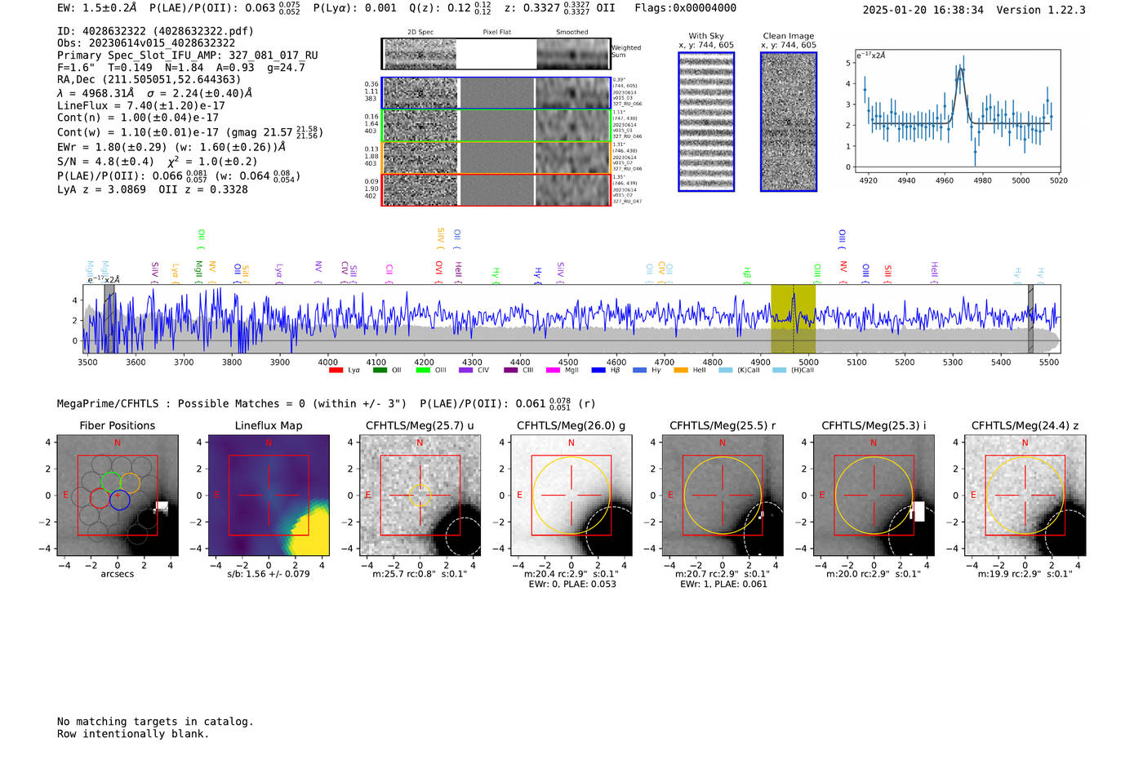1143x778 pixels.
Task: Click the (H)CaII legend swatch
Action: pyautogui.click(x=779, y=371)
